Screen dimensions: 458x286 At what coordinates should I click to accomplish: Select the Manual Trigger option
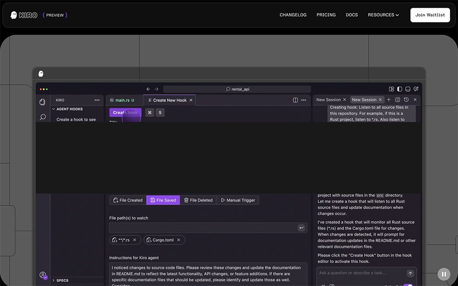click(238, 200)
